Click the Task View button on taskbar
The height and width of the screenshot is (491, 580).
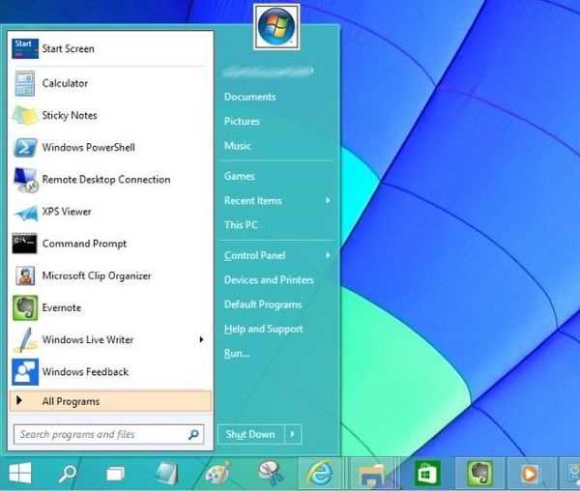click(x=116, y=473)
